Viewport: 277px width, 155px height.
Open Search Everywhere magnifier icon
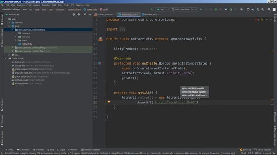pyautogui.click(x=269, y=9)
